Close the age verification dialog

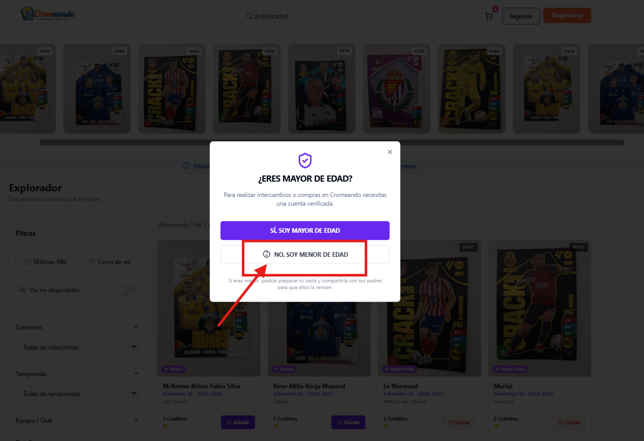(x=390, y=152)
